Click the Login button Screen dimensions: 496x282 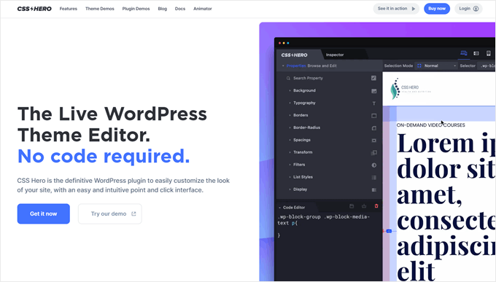[468, 9]
